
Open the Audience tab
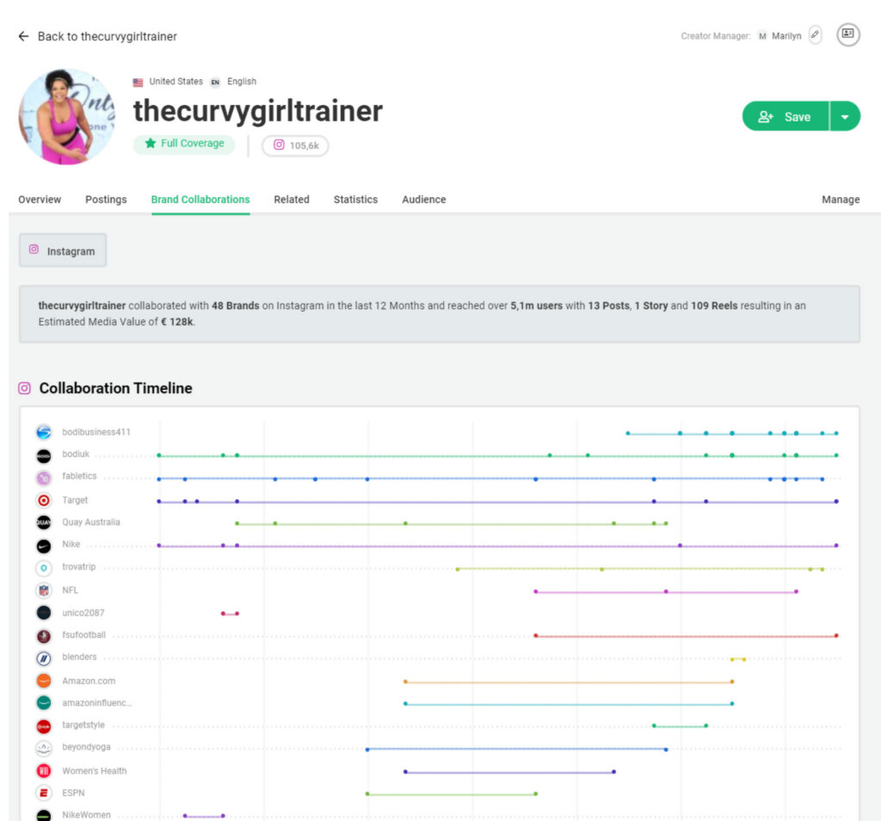click(423, 199)
